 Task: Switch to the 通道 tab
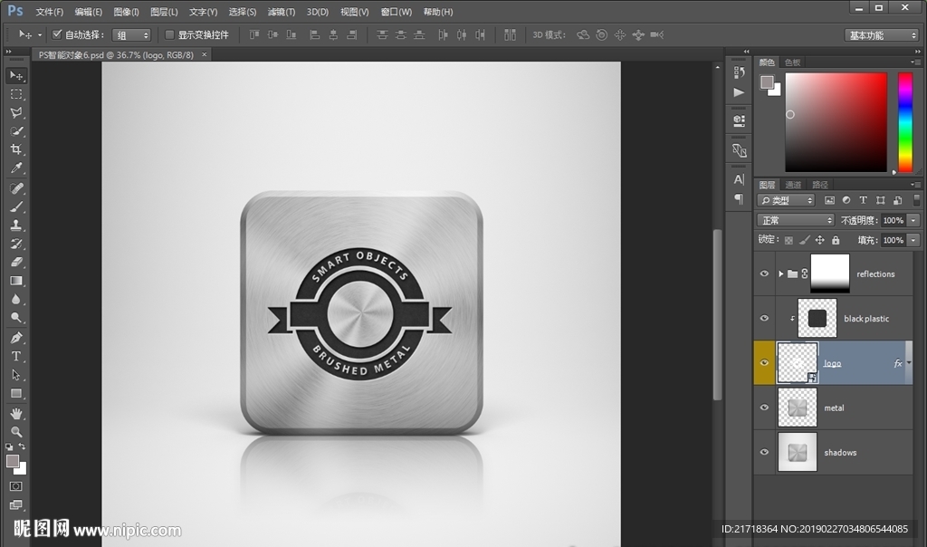click(793, 185)
